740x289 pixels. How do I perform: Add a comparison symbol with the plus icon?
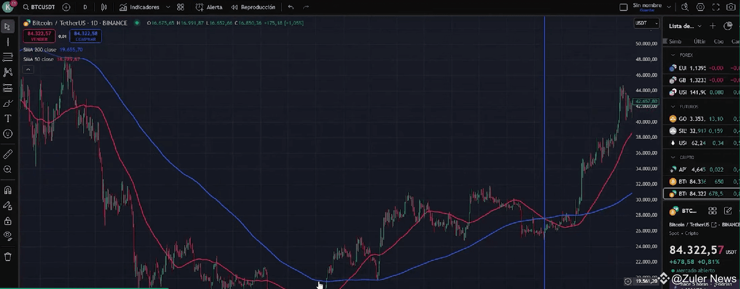point(66,7)
